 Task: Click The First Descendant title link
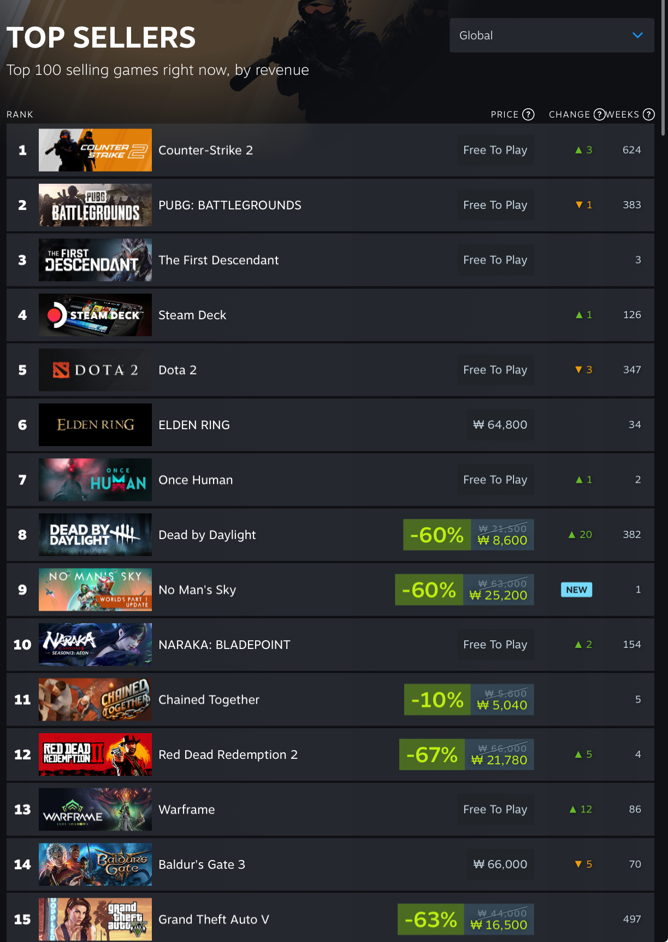tap(218, 260)
